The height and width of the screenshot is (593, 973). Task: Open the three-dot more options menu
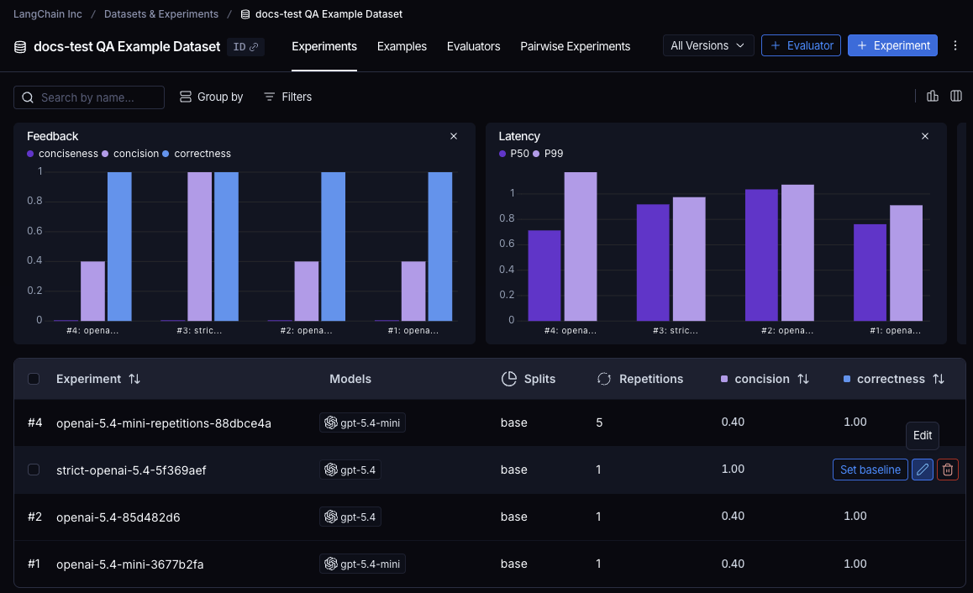click(955, 45)
